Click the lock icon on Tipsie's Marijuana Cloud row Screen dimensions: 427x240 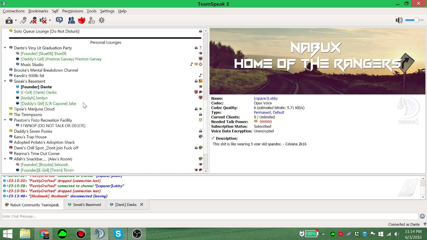196,109
